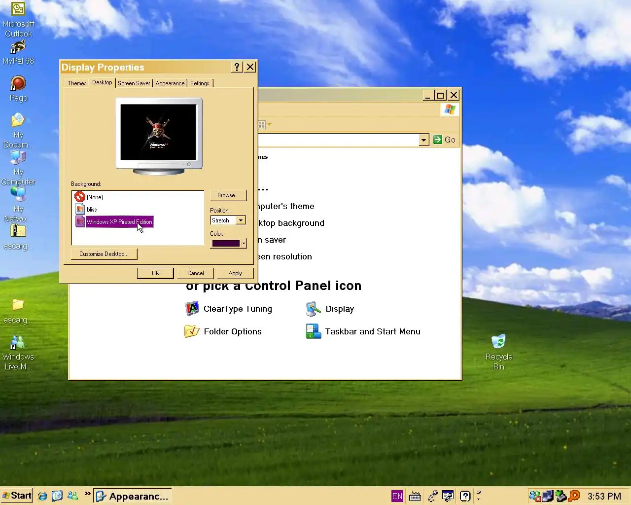
Task: Click Apply in Display Properties
Action: point(235,273)
